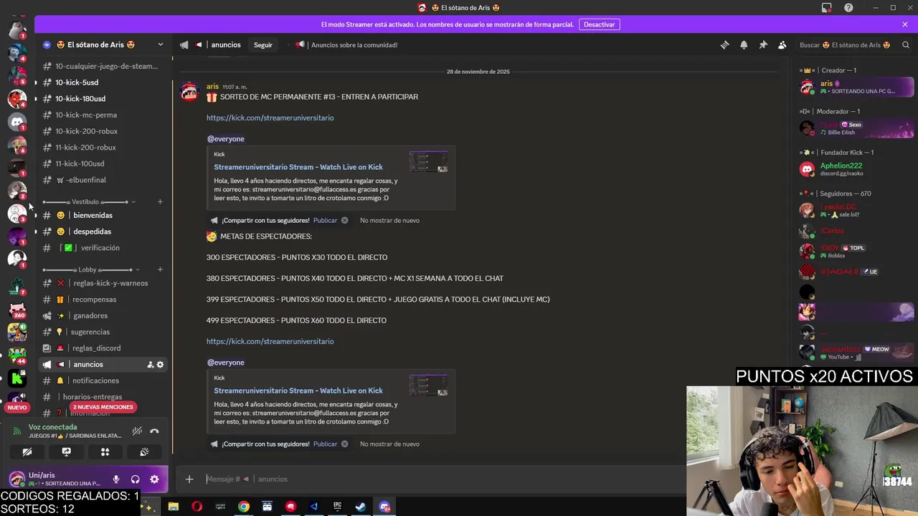Open Visual Studio Code from the taskbar
This screenshot has height=516, width=918.
[x=313, y=507]
